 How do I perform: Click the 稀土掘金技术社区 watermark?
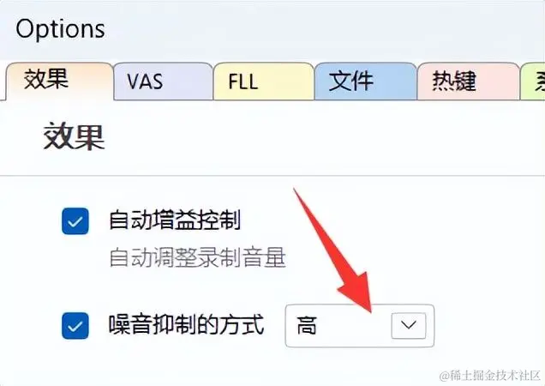pos(490,376)
